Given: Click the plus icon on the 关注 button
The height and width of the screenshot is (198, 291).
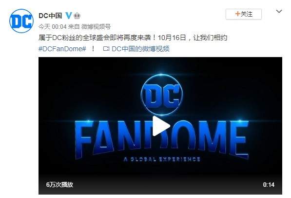Looking at the screenshot, I should pyautogui.click(x=237, y=14).
